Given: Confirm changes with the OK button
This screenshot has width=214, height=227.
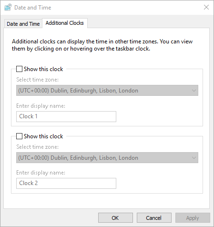Looking at the screenshot, I should click(x=115, y=218).
